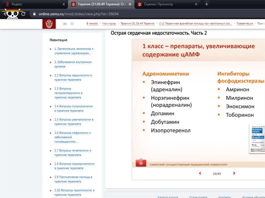265x198 pixels.
Task: Open О факультете footer link
Action: (198, 197)
